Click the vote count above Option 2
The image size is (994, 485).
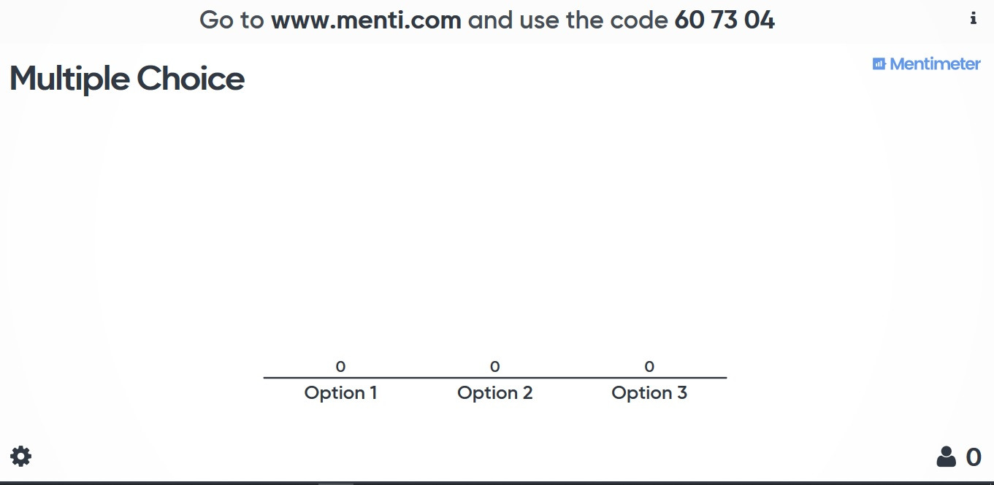[x=494, y=367]
